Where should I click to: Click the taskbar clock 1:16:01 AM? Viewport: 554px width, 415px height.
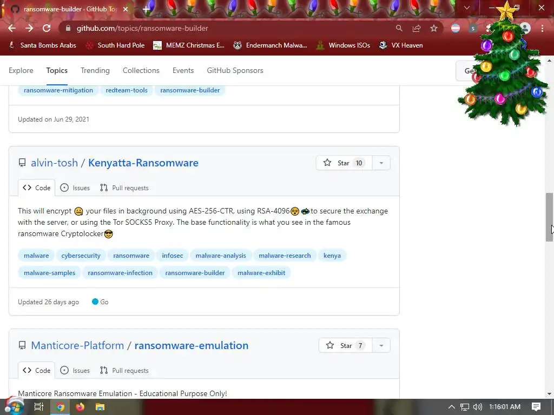(x=505, y=407)
